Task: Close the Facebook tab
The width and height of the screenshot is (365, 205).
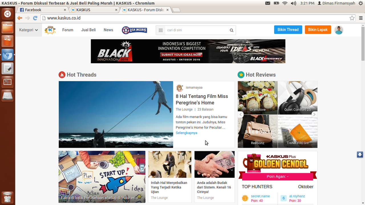Action: pos(65,10)
